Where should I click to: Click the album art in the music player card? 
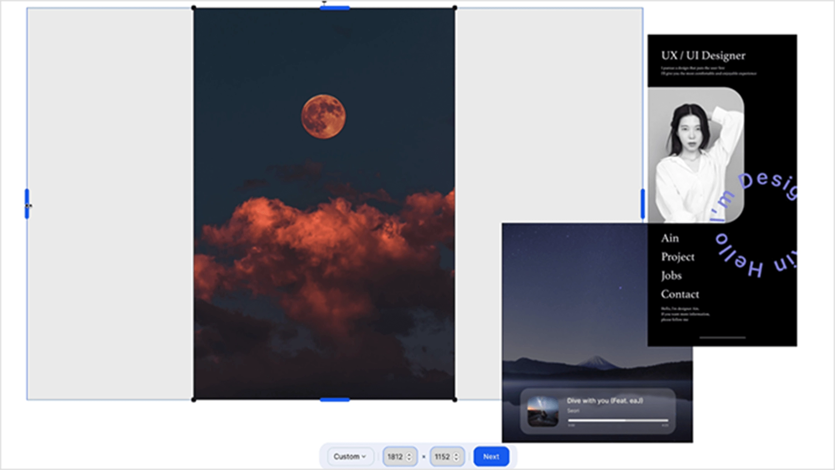coord(543,412)
